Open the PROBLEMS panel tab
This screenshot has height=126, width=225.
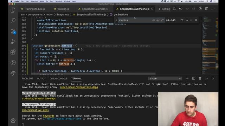(27, 78)
